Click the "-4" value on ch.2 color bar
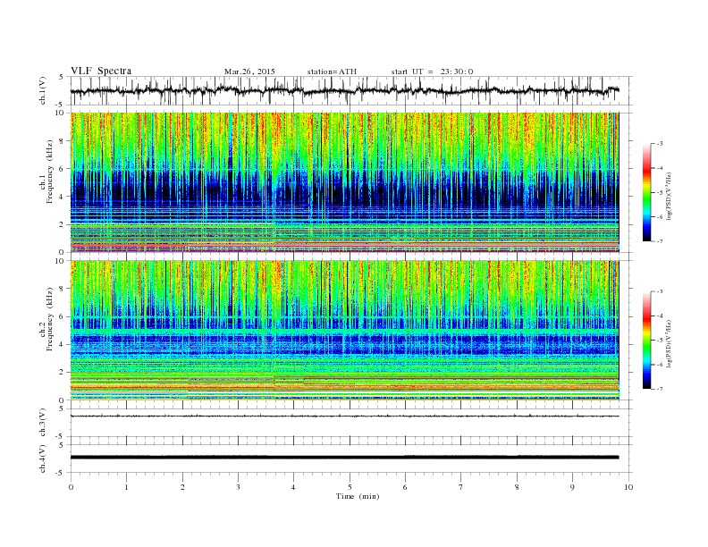This screenshot has height=547, width=708. tap(660, 316)
